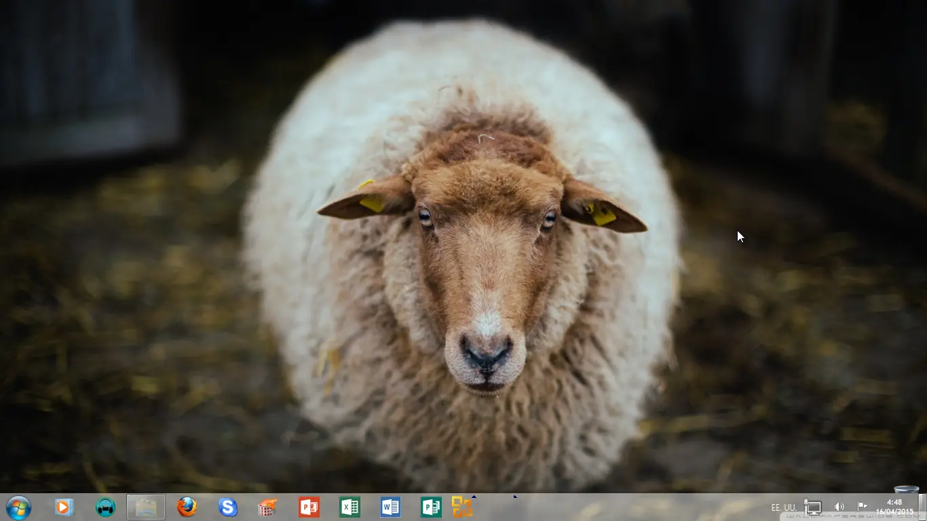Viewport: 927px width, 521px height.
Task: Click the EE. UU. language indicator
Action: (x=784, y=507)
